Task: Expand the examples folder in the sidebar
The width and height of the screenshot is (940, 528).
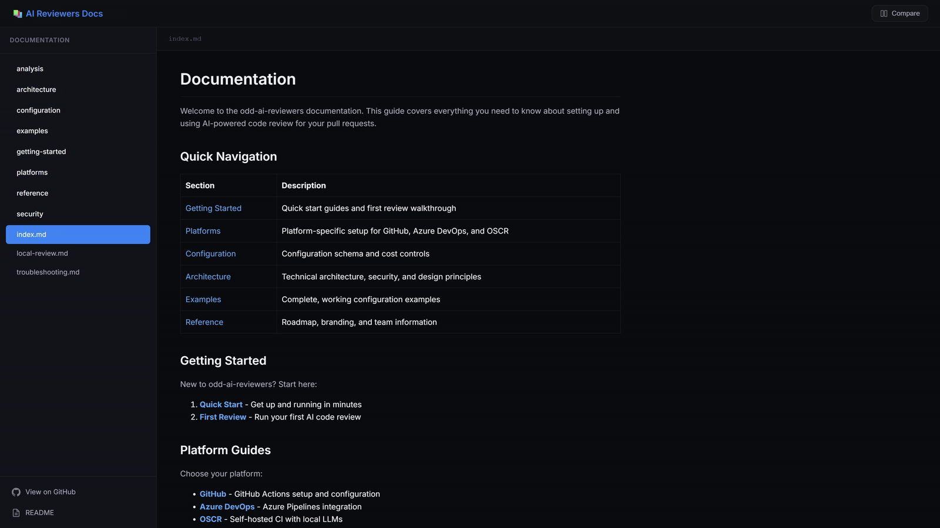Action: (78, 131)
